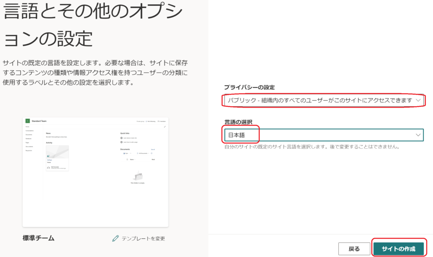The image size is (433, 257).
Task: Click the Sync icon in preview Documents toolbar
Action: (x=125, y=153)
